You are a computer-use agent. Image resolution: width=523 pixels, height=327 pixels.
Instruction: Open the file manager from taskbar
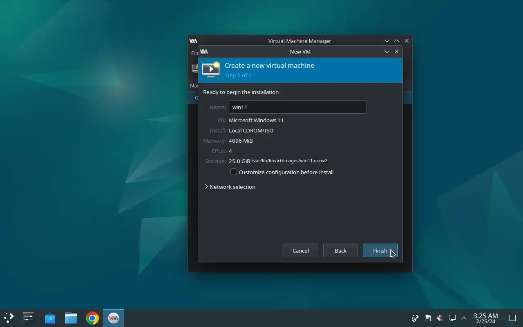(71, 318)
